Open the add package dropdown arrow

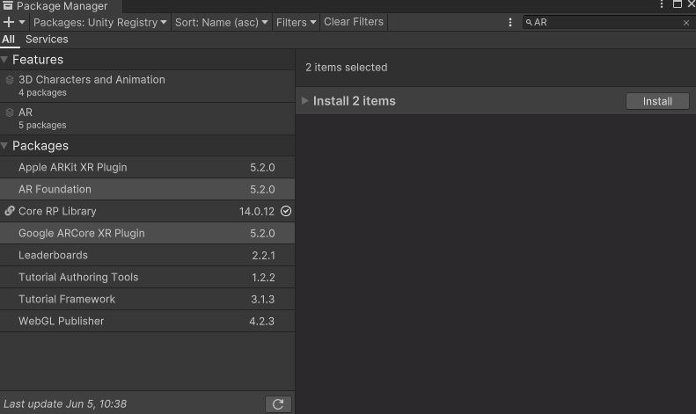[x=22, y=22]
